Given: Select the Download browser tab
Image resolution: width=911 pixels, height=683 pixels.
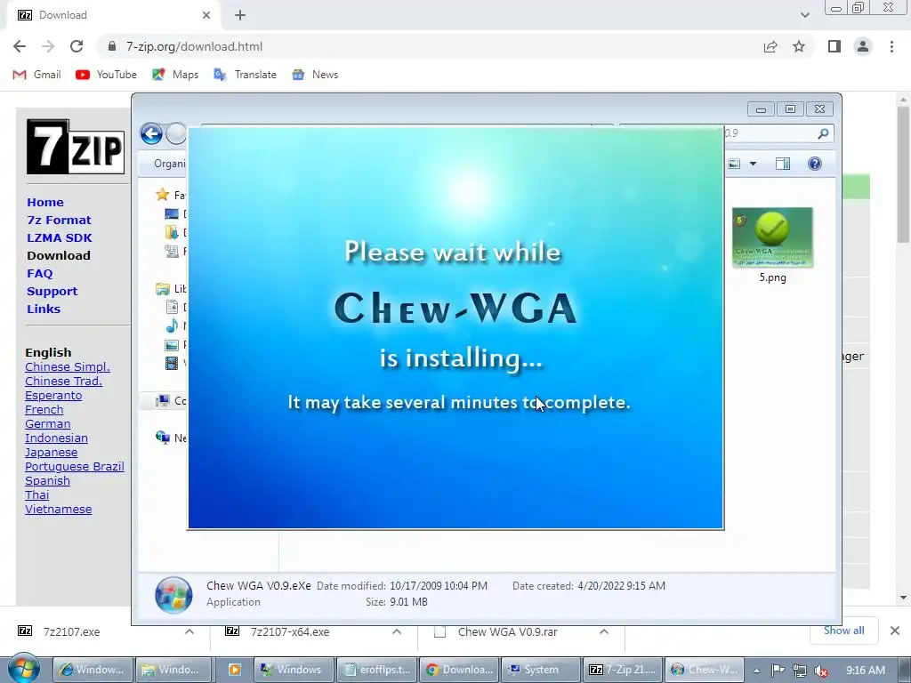Looking at the screenshot, I should (113, 15).
